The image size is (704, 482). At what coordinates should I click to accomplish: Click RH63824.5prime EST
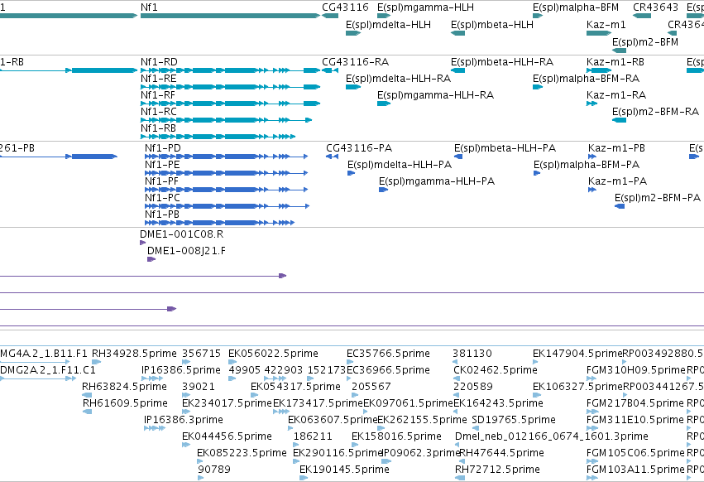[x=87, y=395]
